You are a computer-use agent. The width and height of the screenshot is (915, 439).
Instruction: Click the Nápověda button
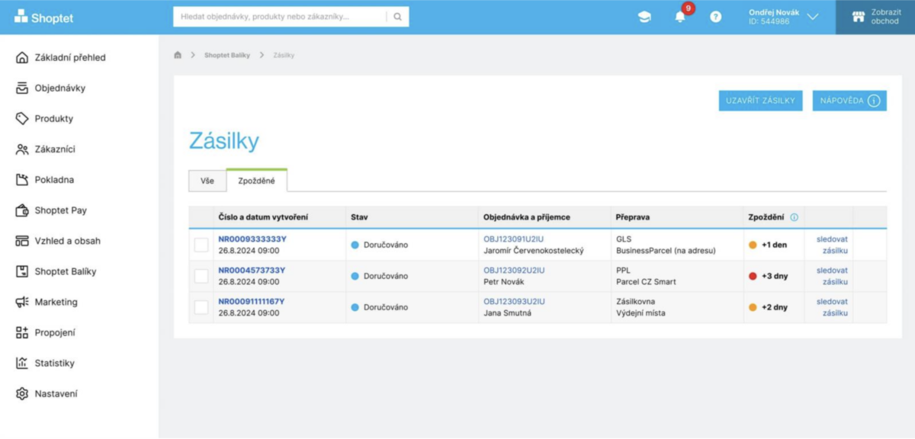pyautogui.click(x=849, y=101)
